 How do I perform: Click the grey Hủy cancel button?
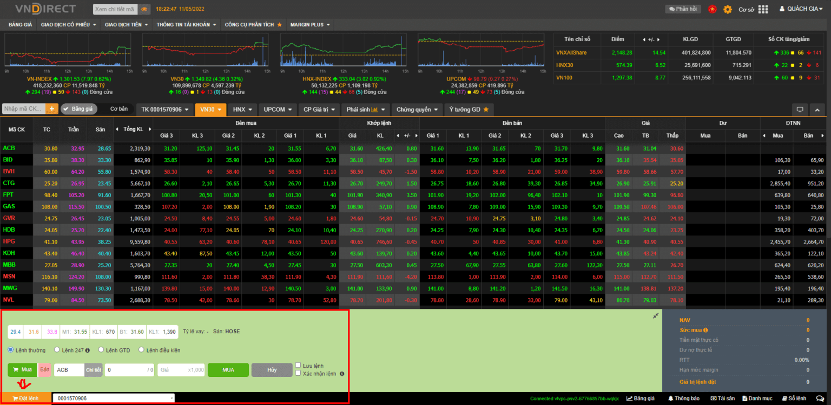click(272, 370)
